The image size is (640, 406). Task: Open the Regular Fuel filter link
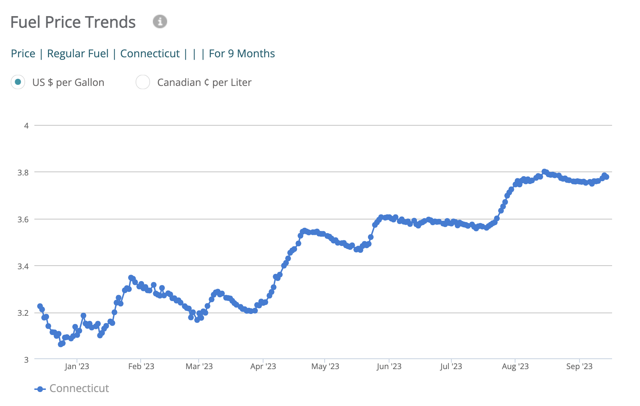[78, 54]
